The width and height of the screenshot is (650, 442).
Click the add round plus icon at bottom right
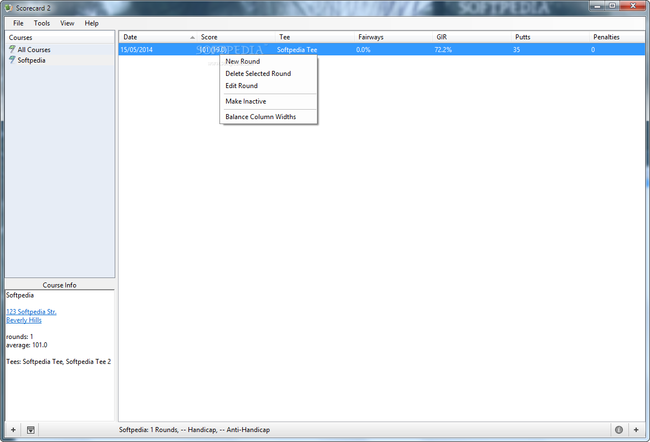[636, 430]
